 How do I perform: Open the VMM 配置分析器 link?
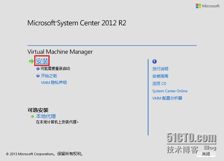pos(167,98)
